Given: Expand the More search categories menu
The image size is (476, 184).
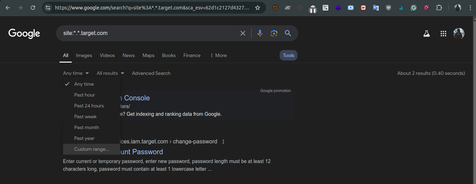Looking at the screenshot, I should [218, 55].
